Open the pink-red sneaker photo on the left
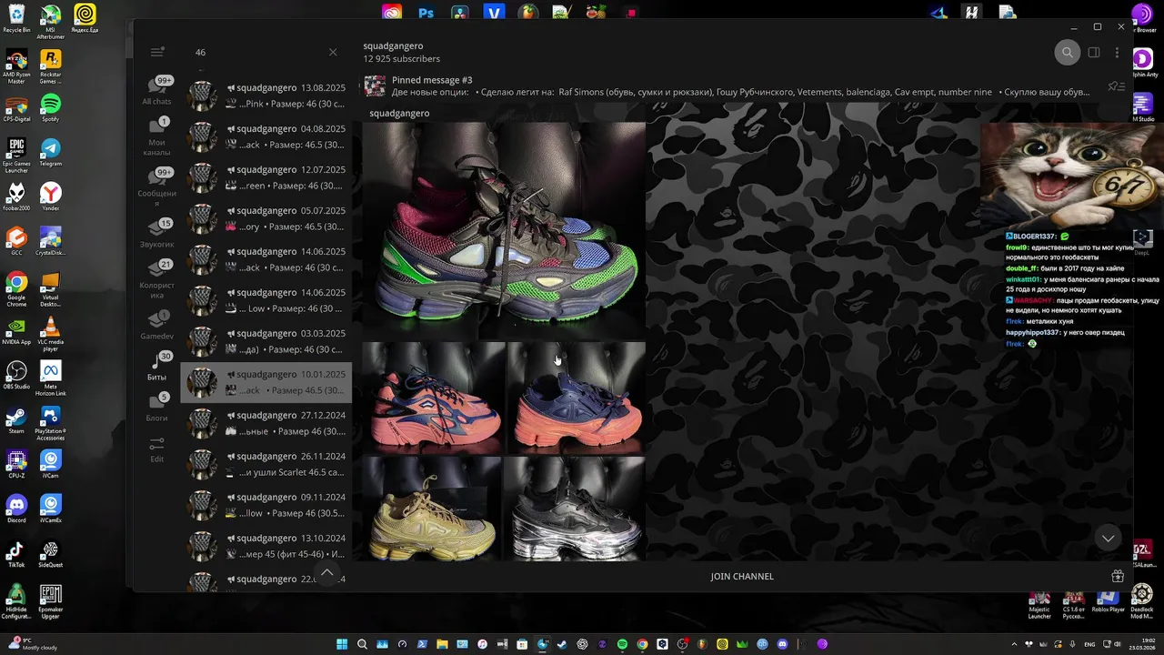Image resolution: width=1164 pixels, height=655 pixels. (x=434, y=398)
